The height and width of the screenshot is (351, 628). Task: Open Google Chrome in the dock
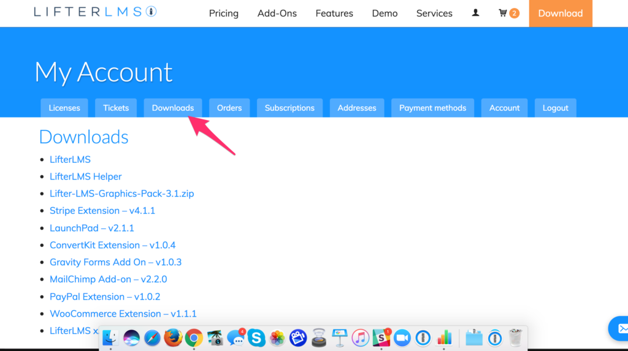tap(194, 338)
